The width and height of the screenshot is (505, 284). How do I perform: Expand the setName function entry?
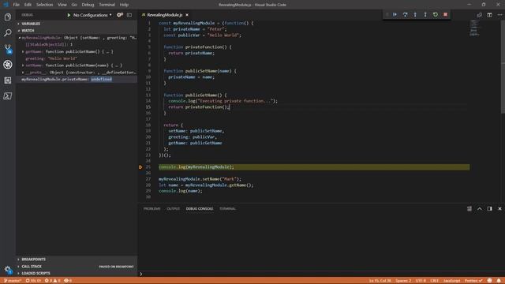[x=23, y=65]
